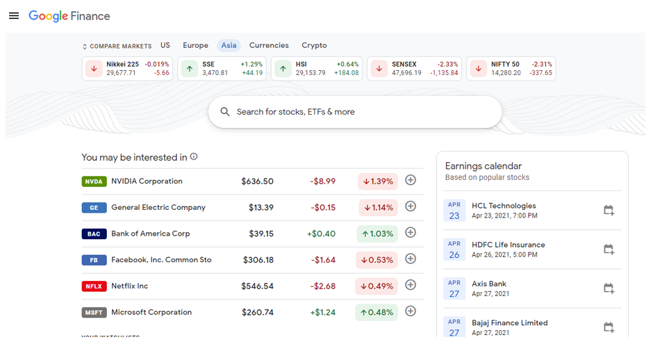Add General Electric Company to watchlist
Viewport: 653px width, 342px height.
point(411,206)
